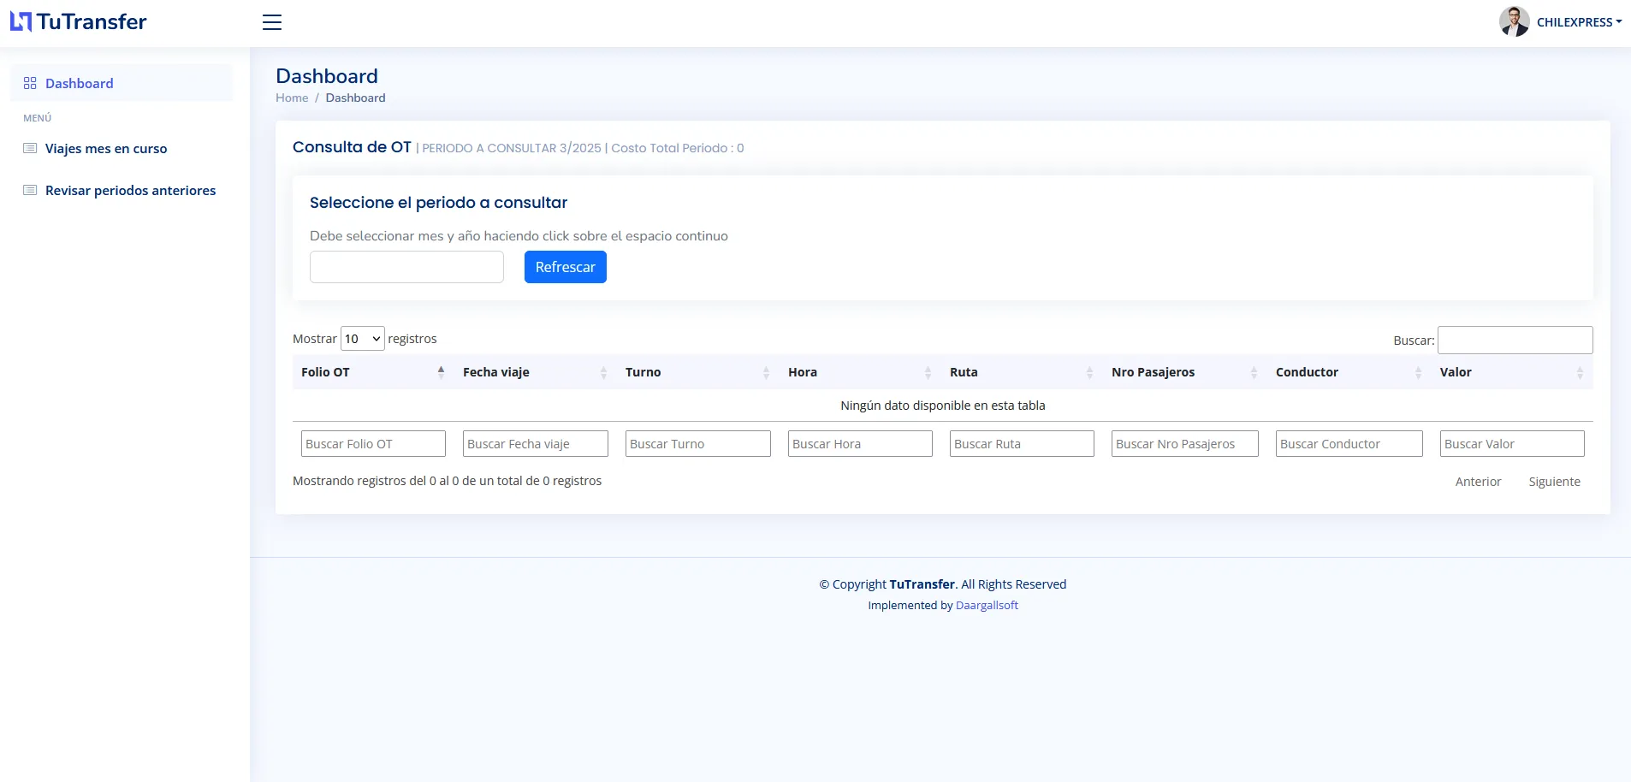Viewport: 1631px width, 782px height.
Task: Go to Home via breadcrumb
Action: pos(292,98)
